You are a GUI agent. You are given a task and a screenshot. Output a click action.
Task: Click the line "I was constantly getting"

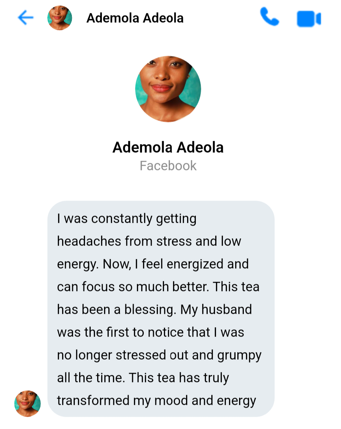click(126, 219)
